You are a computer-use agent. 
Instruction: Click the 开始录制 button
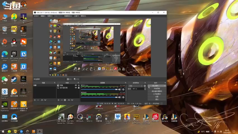tap(157, 88)
